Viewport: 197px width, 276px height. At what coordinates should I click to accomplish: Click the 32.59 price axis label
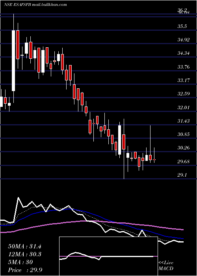pos(184,94)
